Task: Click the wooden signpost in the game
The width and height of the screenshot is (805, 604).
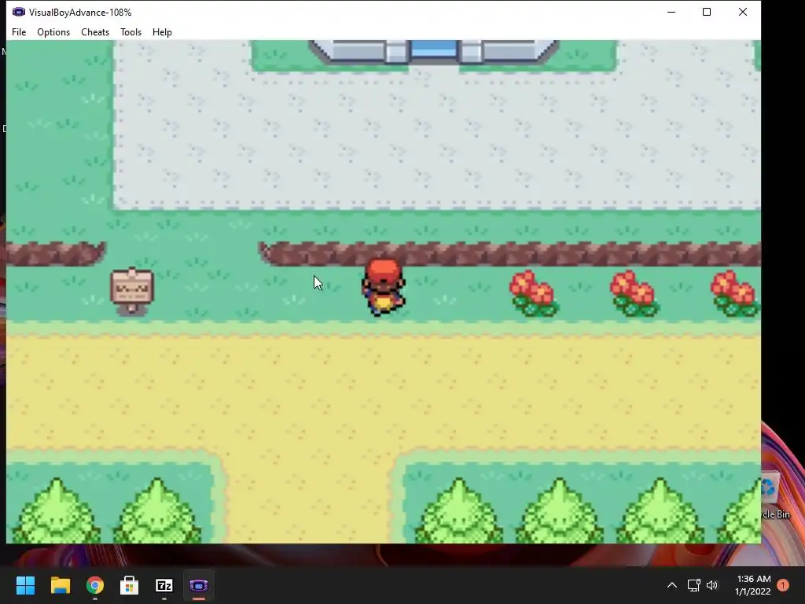Action: (x=132, y=290)
